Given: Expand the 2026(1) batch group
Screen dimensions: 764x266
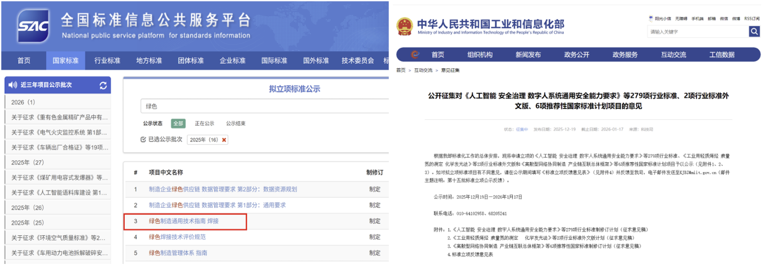Looking at the screenshot, I should coord(23,102).
